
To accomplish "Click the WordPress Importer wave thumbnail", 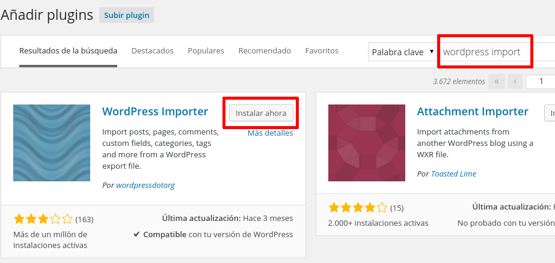I will (52, 143).
